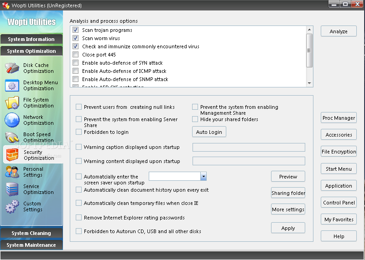Open Accessories

[x=339, y=134]
